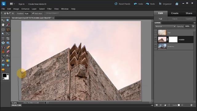Select the Eraser tool
This screenshot has height=111, width=197.
8,52
